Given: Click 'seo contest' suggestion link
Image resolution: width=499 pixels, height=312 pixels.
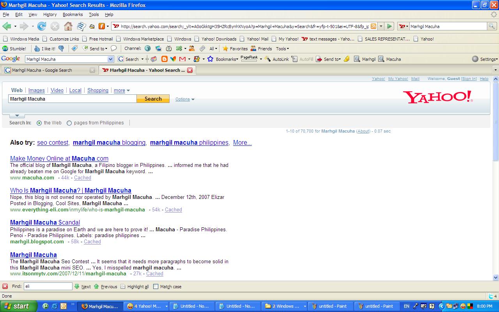Looking at the screenshot, I should (53, 143).
